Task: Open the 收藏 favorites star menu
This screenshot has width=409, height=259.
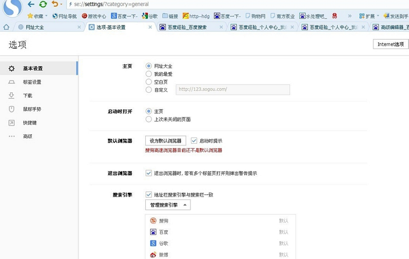Action: pos(37,16)
